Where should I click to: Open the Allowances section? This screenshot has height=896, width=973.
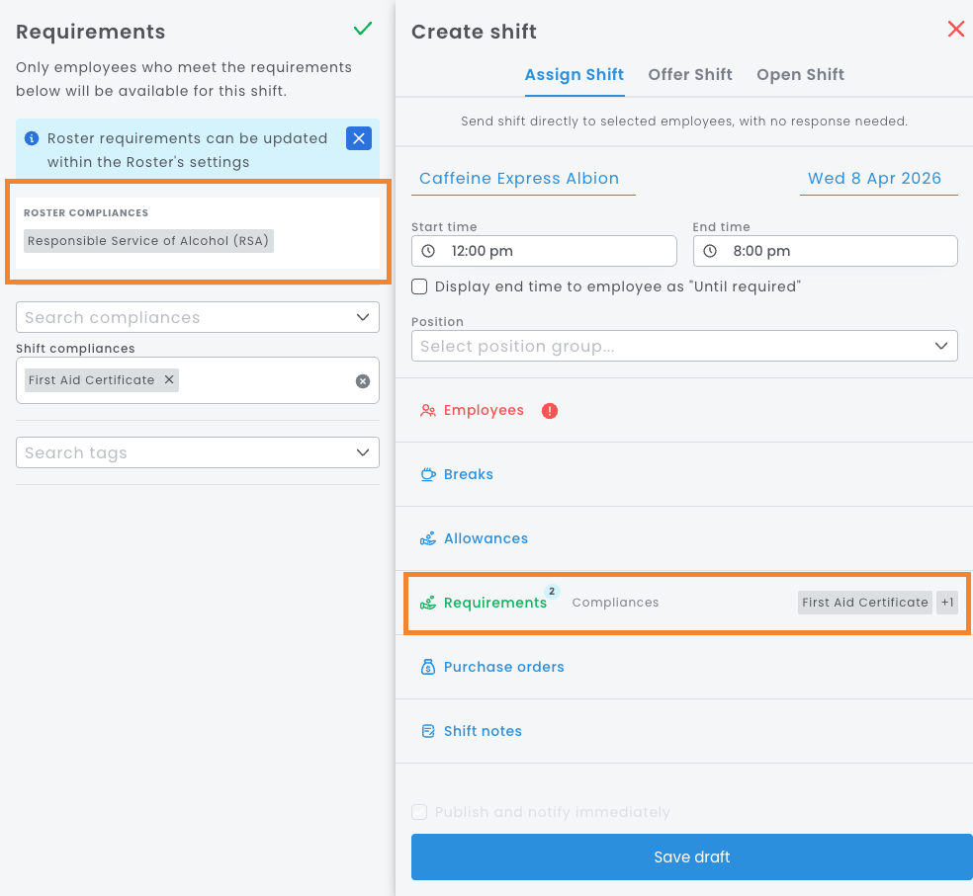pyautogui.click(x=486, y=538)
